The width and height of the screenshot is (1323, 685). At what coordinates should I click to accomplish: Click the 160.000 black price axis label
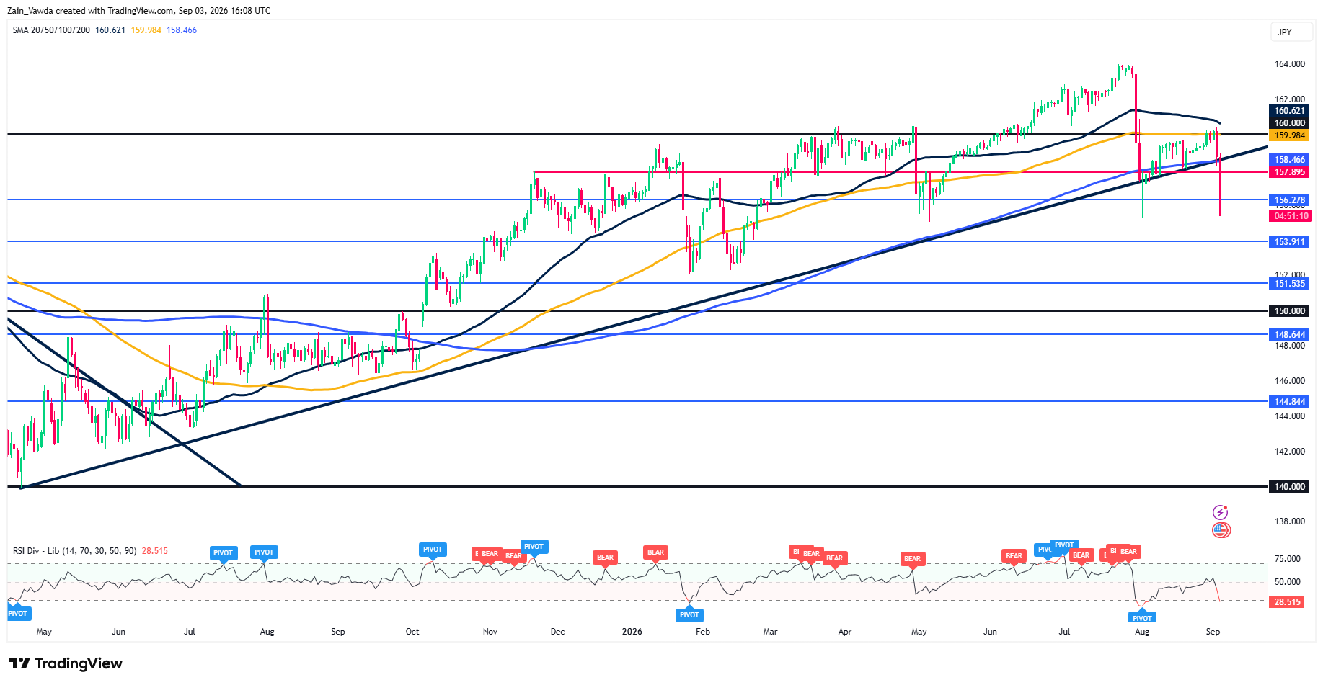(x=1289, y=123)
